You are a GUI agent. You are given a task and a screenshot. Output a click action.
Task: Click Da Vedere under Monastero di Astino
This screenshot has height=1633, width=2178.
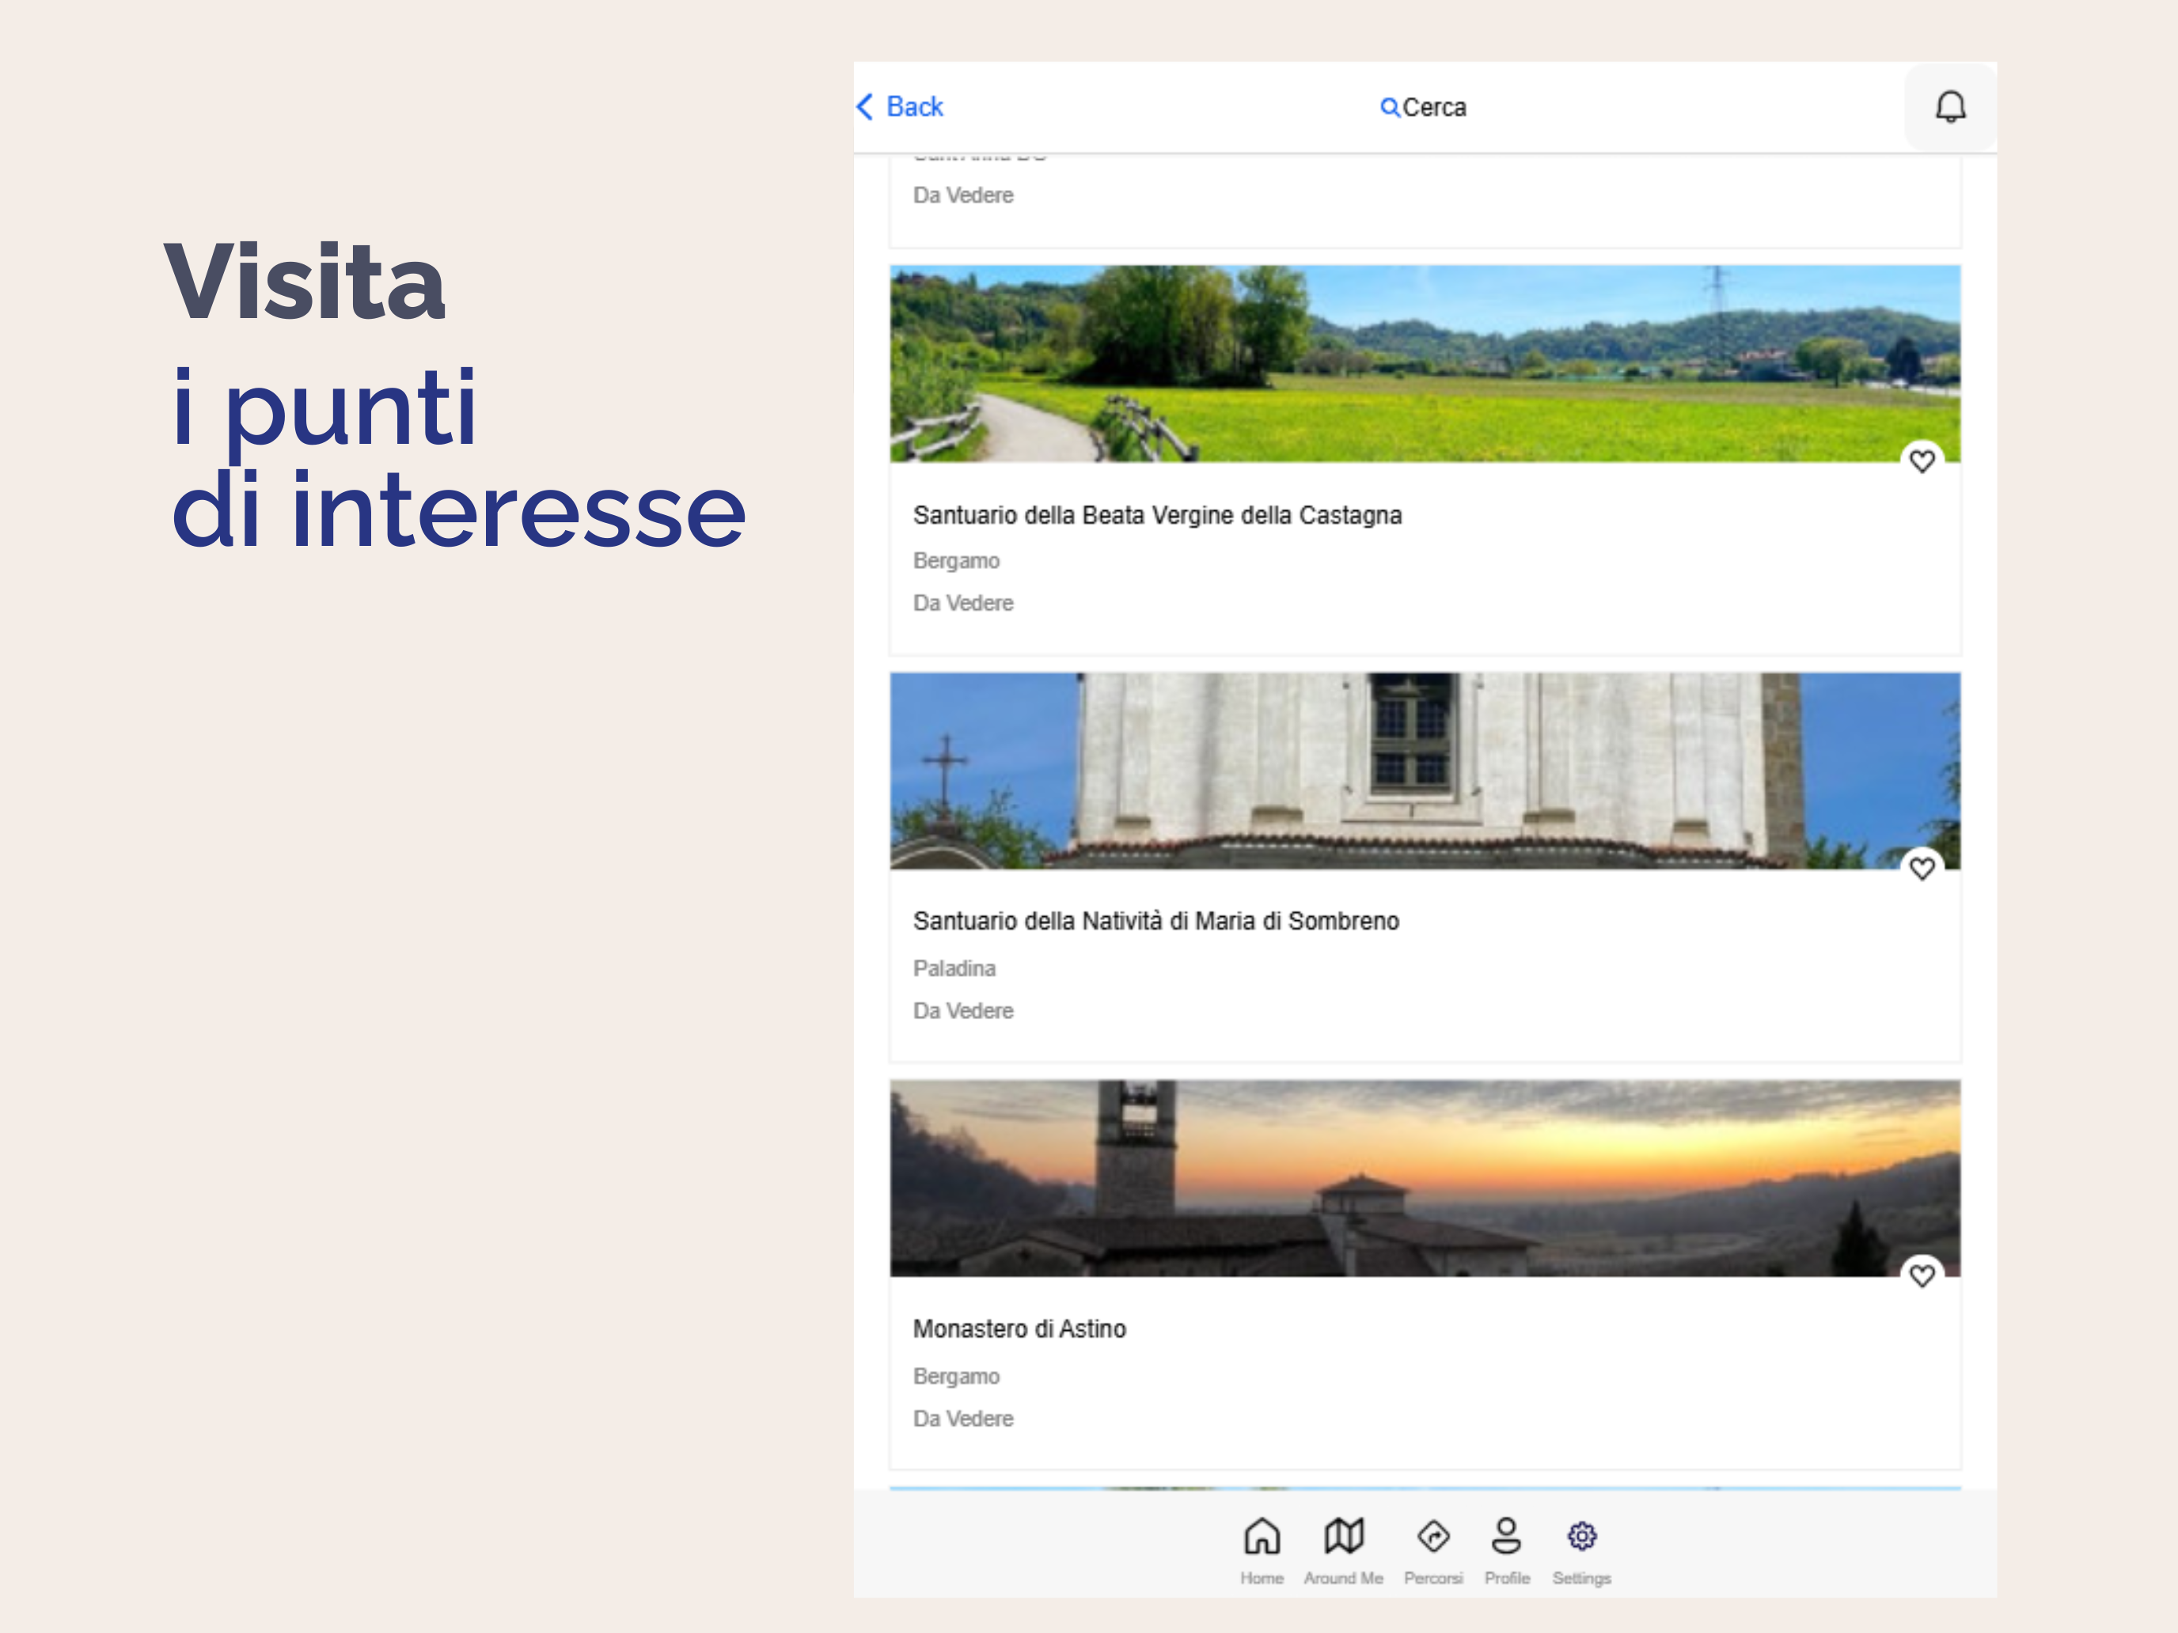963,1419
